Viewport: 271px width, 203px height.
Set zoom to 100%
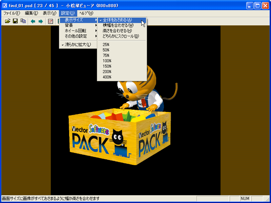(122, 61)
